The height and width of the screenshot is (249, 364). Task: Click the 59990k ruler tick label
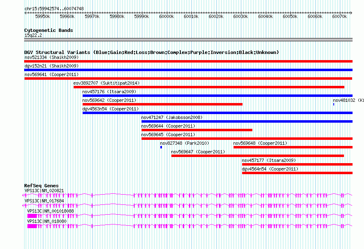click(142, 16)
